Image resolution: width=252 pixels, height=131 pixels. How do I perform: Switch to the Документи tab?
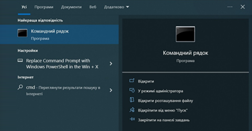point(71,7)
